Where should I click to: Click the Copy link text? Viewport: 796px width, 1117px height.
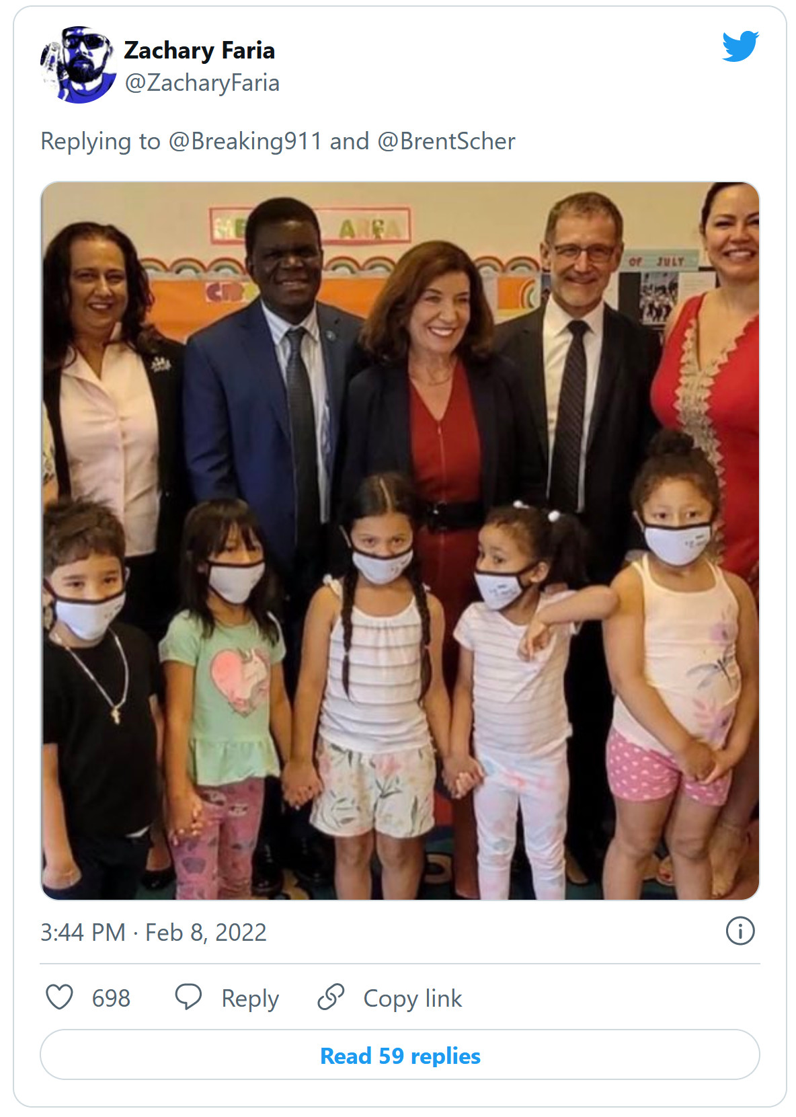pyautogui.click(x=413, y=999)
